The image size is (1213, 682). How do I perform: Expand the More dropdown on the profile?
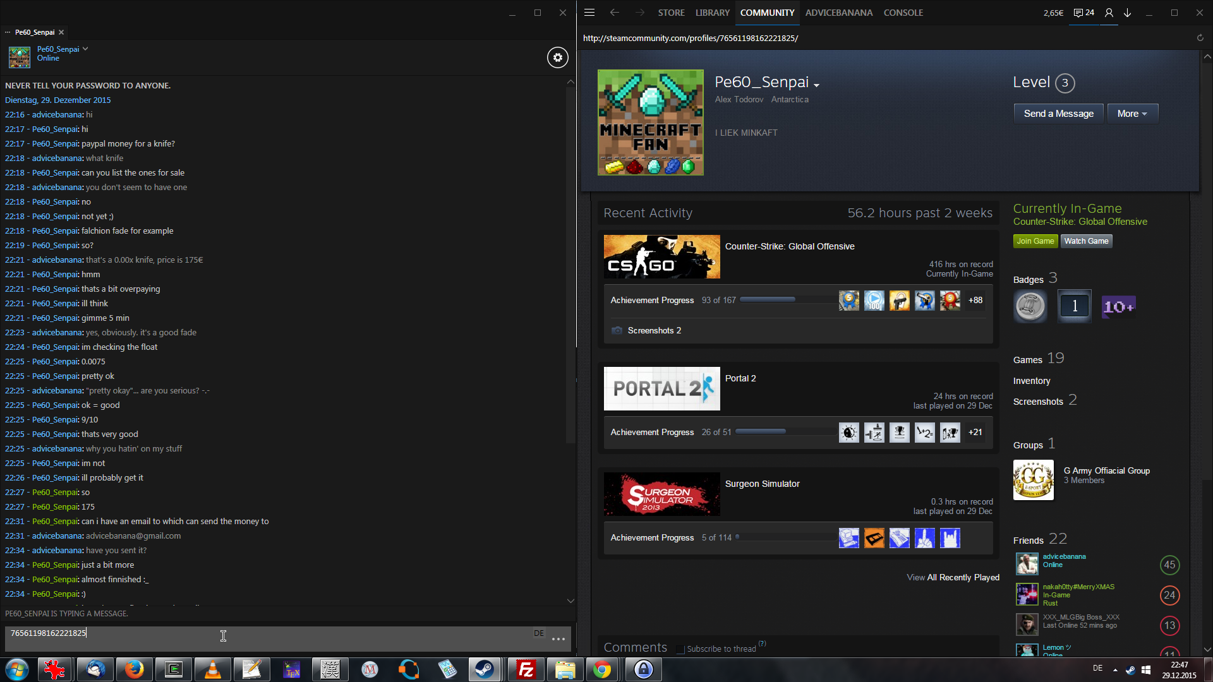coord(1132,114)
